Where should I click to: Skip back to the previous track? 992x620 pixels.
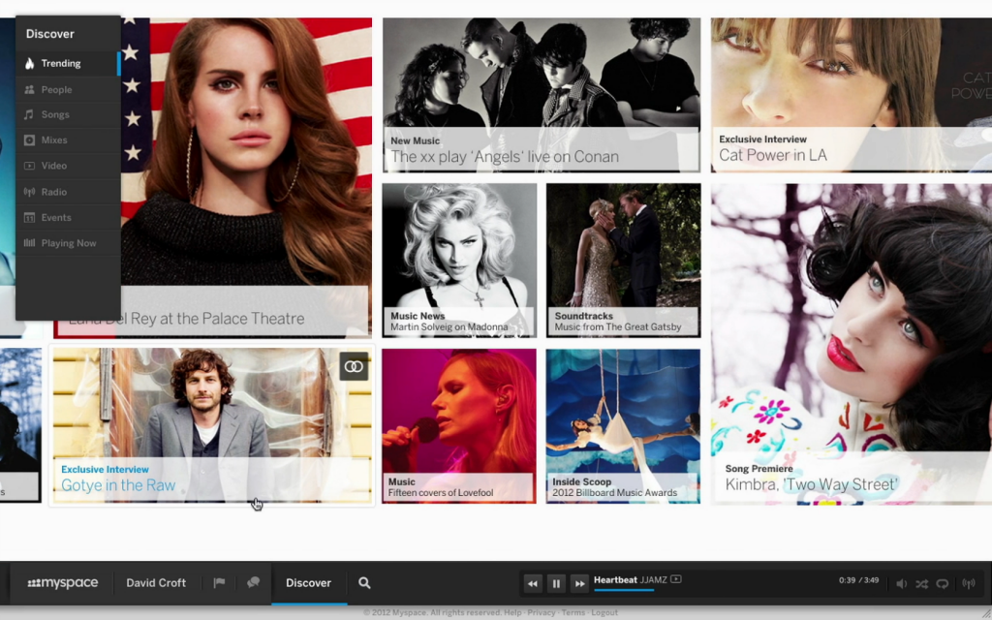coord(533,583)
